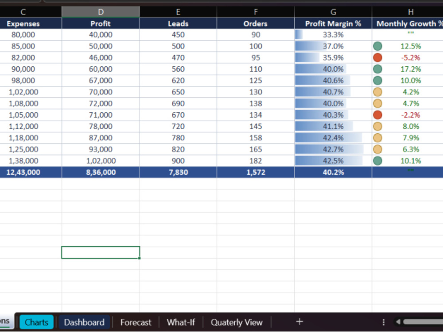Click the yellow indicator beside 4.7%
Image resolution: width=443 pixels, height=332 pixels.
pyautogui.click(x=377, y=103)
